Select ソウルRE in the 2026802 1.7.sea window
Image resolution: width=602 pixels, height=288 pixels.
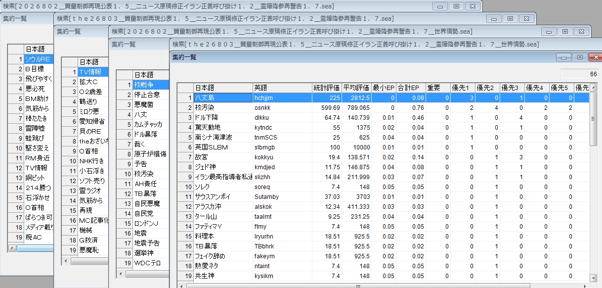click(39, 59)
